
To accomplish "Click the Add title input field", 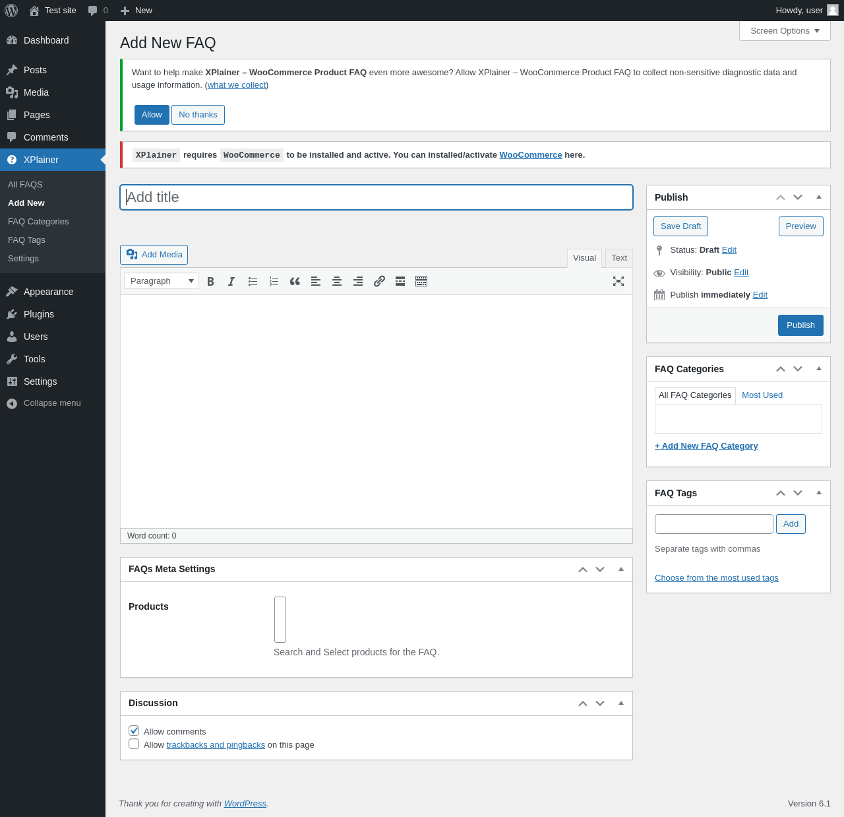I will [376, 197].
